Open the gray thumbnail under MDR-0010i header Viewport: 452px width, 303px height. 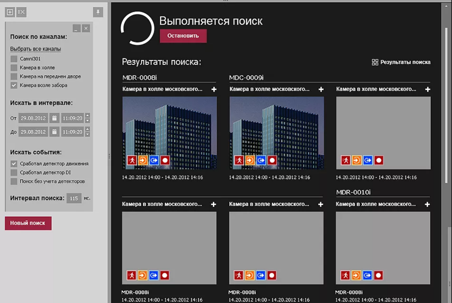pos(383,248)
